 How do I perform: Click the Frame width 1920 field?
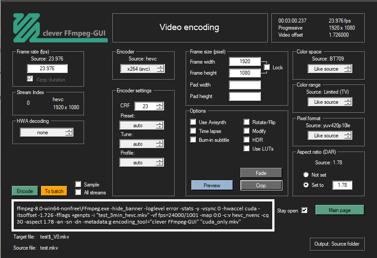click(245, 61)
